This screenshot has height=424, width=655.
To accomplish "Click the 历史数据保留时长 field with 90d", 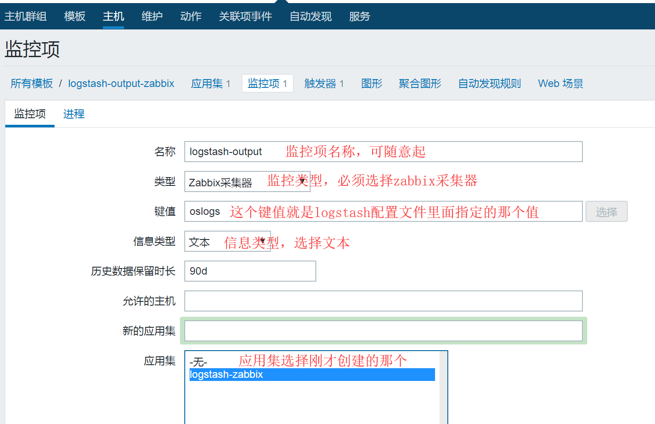I will click(250, 271).
